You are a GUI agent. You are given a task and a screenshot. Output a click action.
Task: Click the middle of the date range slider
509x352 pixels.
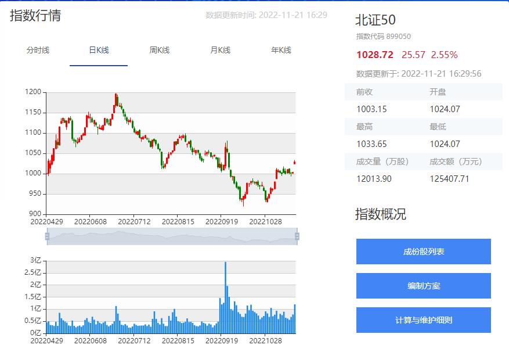(x=172, y=236)
